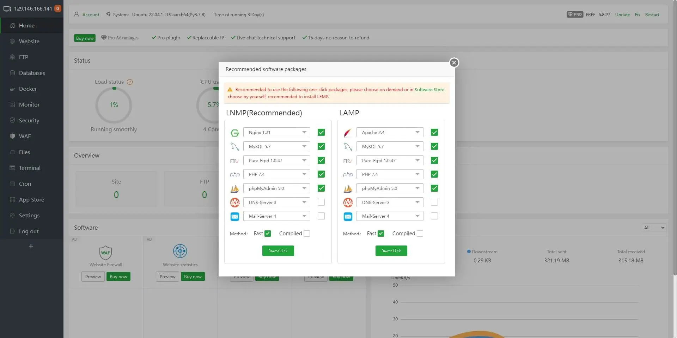This screenshot has height=338, width=677.
Task: Open the All filter dropdown
Action: point(654,228)
